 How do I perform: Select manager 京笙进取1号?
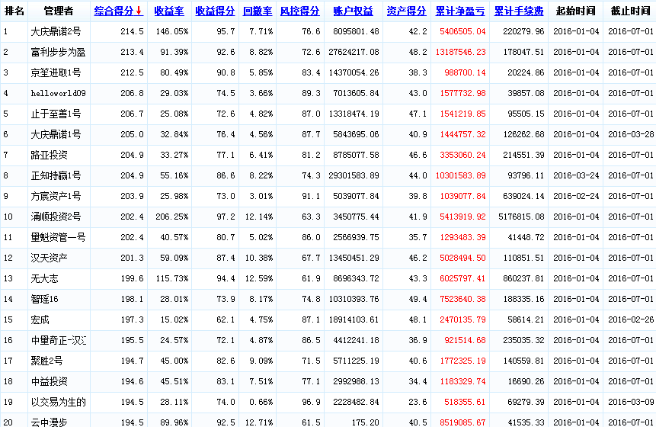(56, 72)
